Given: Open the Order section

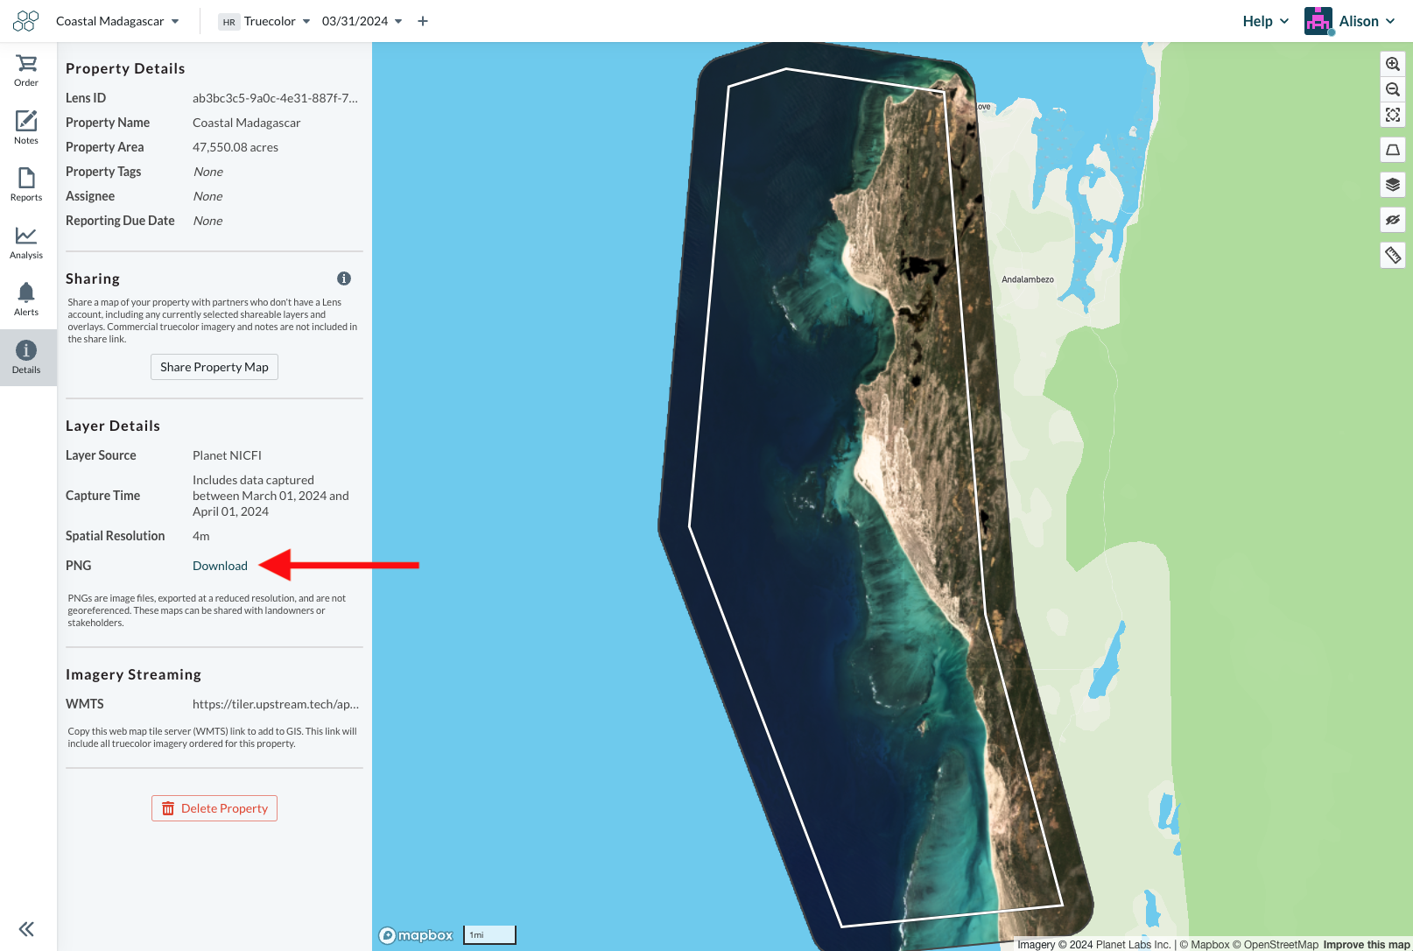Looking at the screenshot, I should tap(25, 68).
